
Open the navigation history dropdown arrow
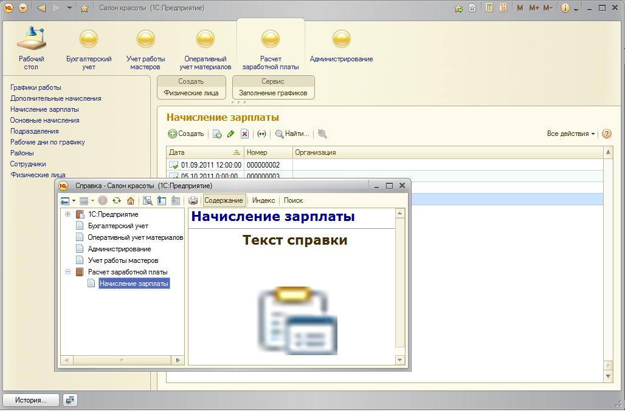coord(69,8)
